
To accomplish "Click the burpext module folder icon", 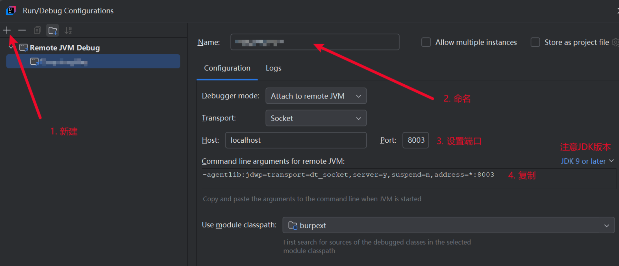I will click(x=293, y=225).
